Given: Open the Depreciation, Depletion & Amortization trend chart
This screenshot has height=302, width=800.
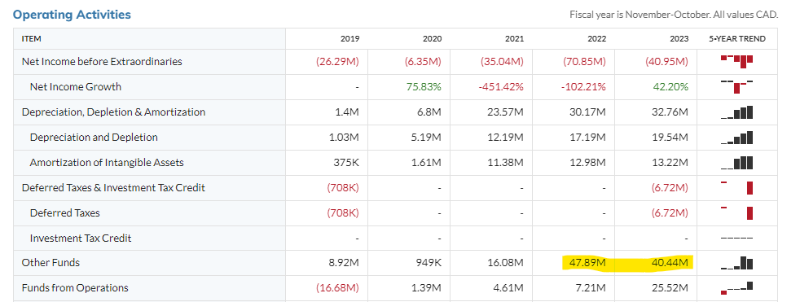Looking at the screenshot, I should (736, 112).
